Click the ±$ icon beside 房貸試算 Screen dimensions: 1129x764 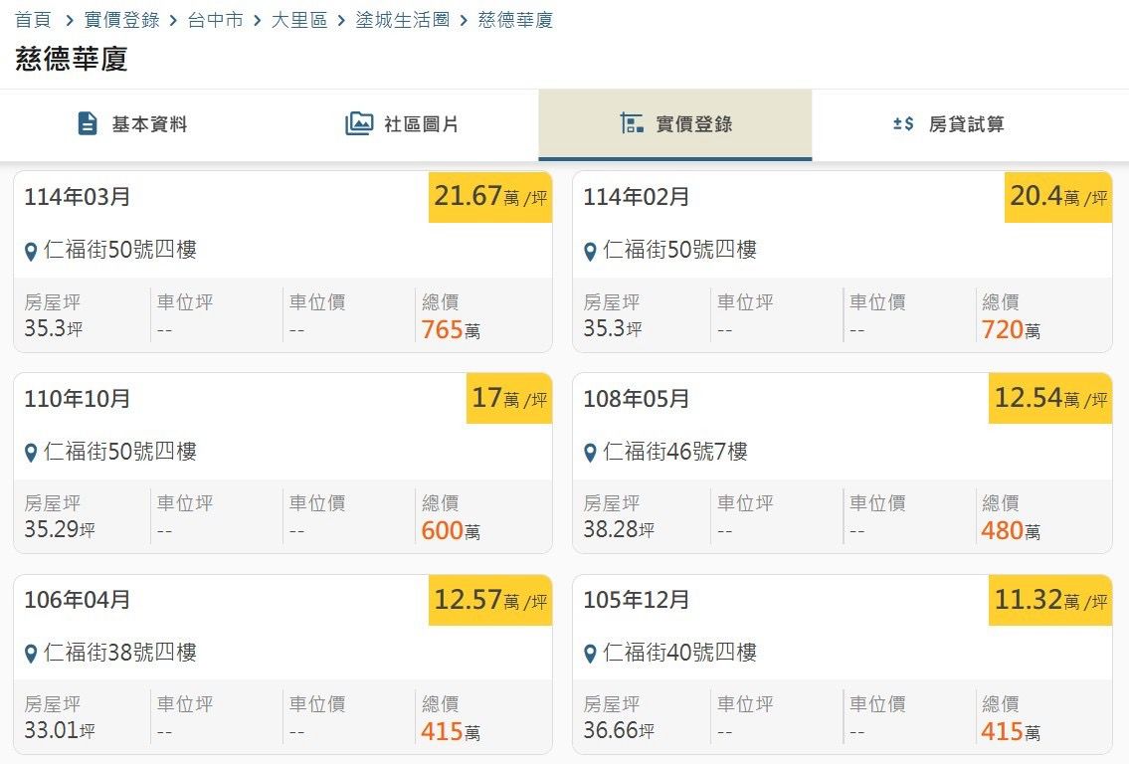point(903,124)
